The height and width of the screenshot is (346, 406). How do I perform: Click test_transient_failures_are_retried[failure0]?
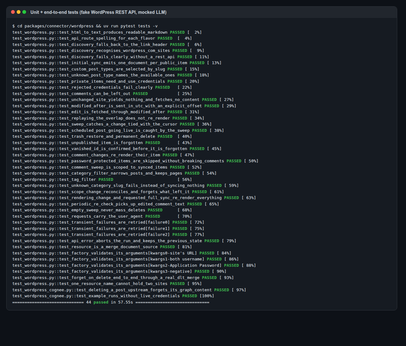[108, 222]
